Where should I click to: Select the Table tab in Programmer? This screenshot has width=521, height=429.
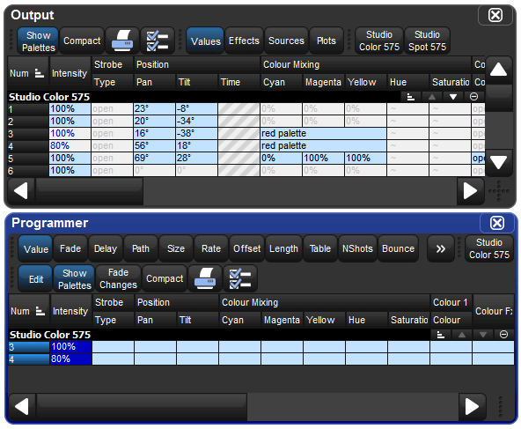tap(320, 248)
